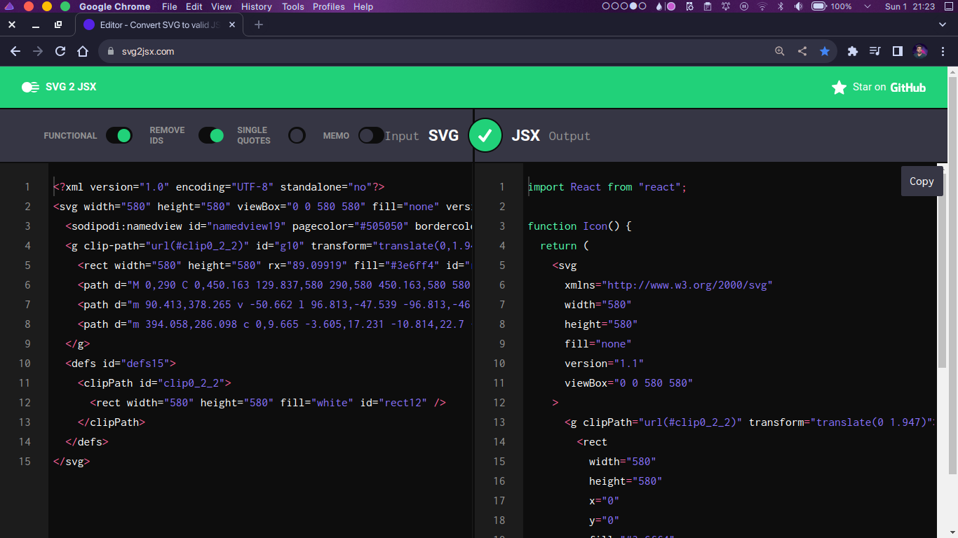This screenshot has width=958, height=538.
Task: Open the View menu
Action: tap(222, 6)
